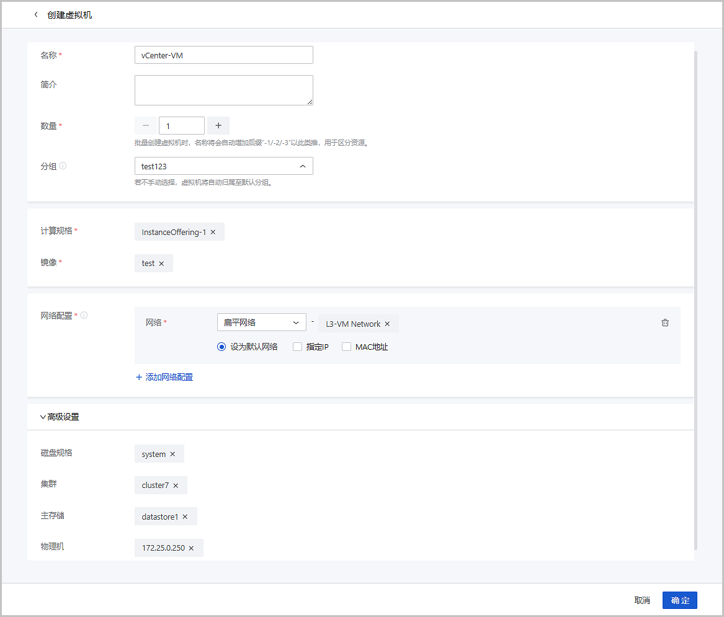Focus the 名称 field containing vCenter-VM
The height and width of the screenshot is (617, 724).
(x=224, y=55)
